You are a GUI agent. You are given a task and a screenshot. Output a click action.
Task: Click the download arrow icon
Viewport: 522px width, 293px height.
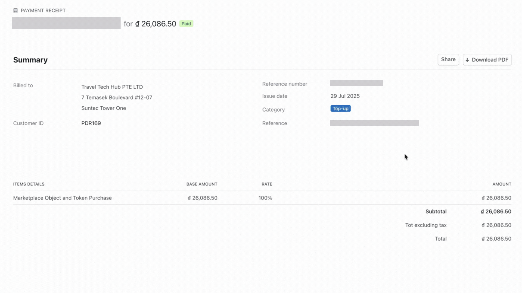click(467, 60)
